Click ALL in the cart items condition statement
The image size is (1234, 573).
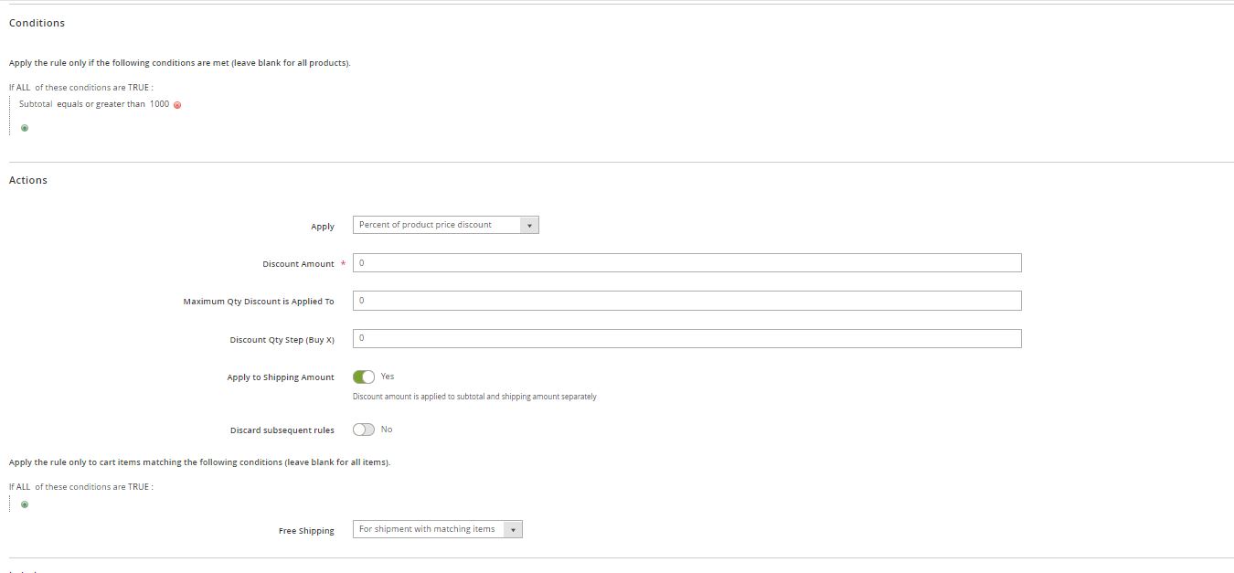click(x=25, y=487)
